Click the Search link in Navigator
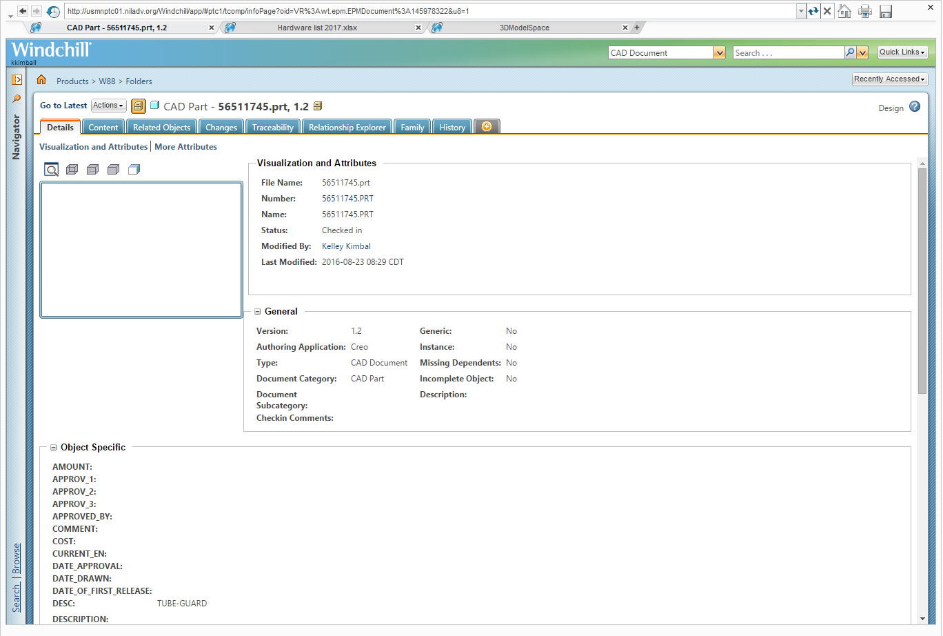 pyautogui.click(x=17, y=597)
